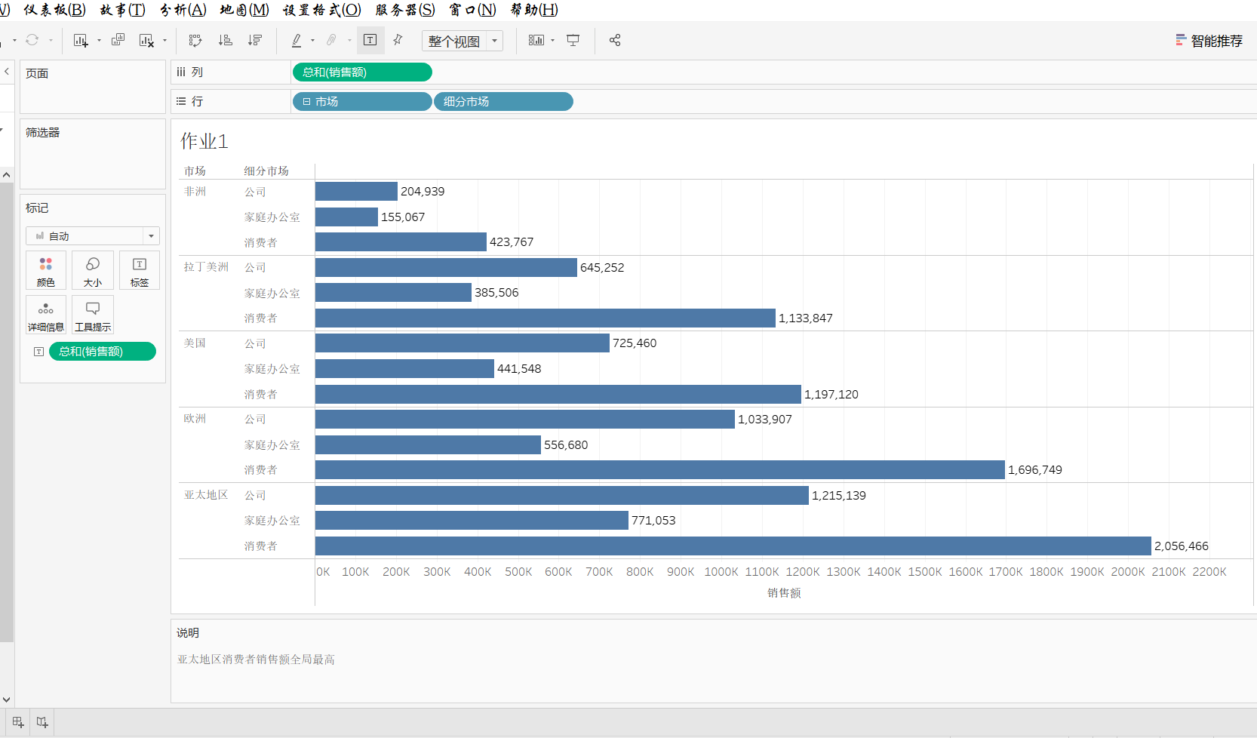The width and height of the screenshot is (1257, 738).
Task: Click the highlight pen icon
Action: click(297, 40)
